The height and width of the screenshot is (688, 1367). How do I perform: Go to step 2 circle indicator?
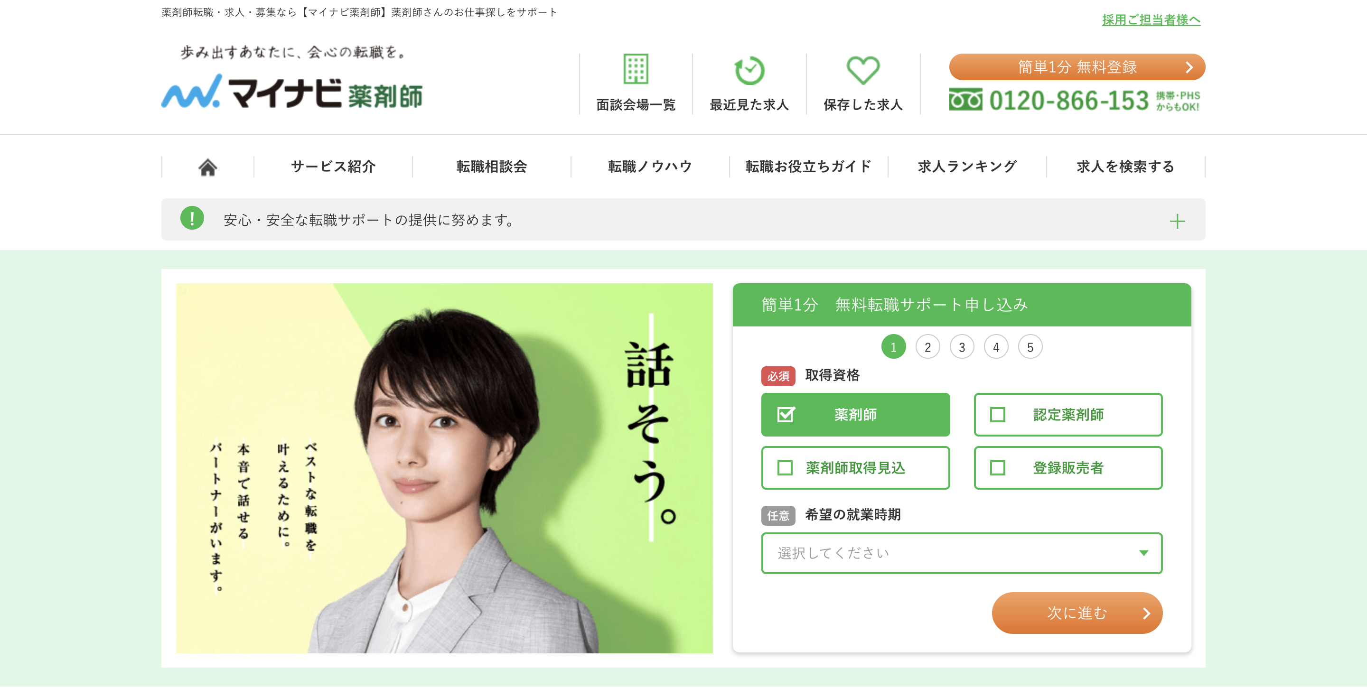pyautogui.click(x=927, y=347)
